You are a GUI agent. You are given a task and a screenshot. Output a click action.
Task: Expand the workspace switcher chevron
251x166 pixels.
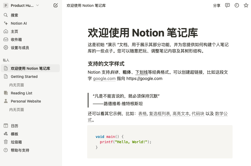37,6
